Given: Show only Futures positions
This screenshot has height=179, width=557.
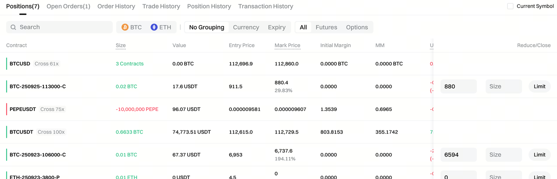Looking at the screenshot, I should tap(326, 27).
